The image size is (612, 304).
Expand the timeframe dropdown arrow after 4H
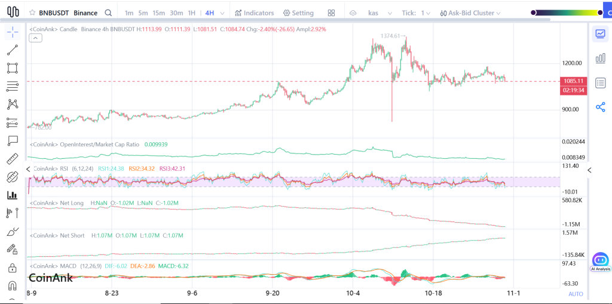pos(223,13)
